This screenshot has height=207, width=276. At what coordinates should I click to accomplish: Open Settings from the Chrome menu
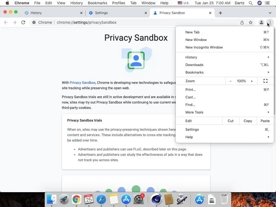pyautogui.click(x=225, y=130)
